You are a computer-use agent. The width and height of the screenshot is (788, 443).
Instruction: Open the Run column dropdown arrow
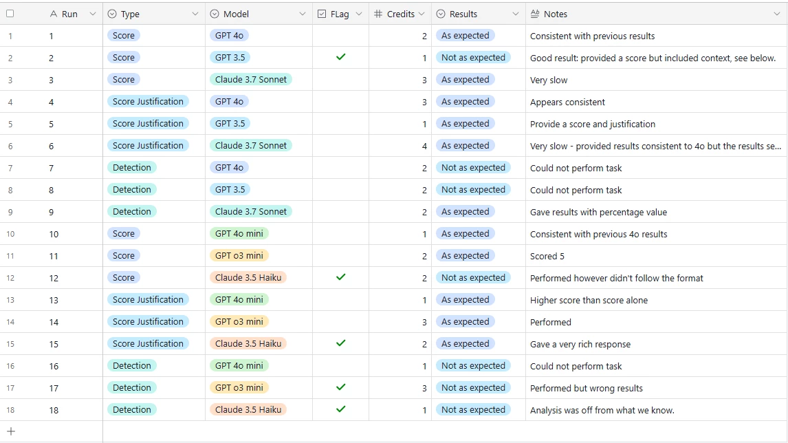click(92, 14)
